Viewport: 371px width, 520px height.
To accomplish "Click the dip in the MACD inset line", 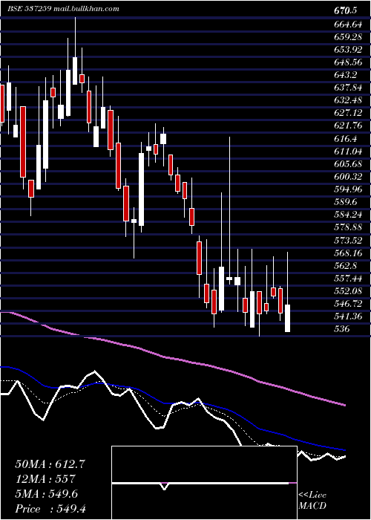I will 165,487.
